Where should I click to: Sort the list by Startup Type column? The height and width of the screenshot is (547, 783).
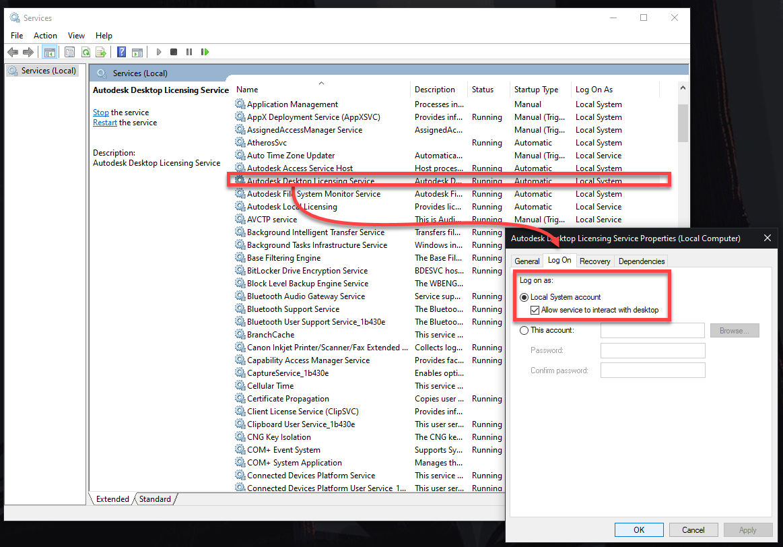536,90
